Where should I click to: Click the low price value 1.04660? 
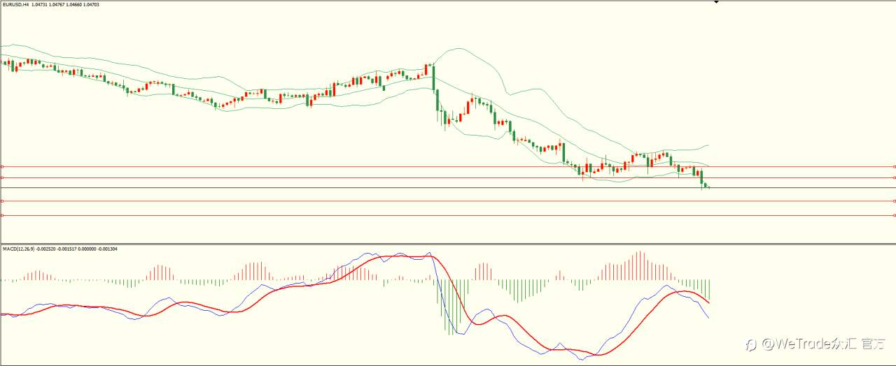click(x=74, y=4)
